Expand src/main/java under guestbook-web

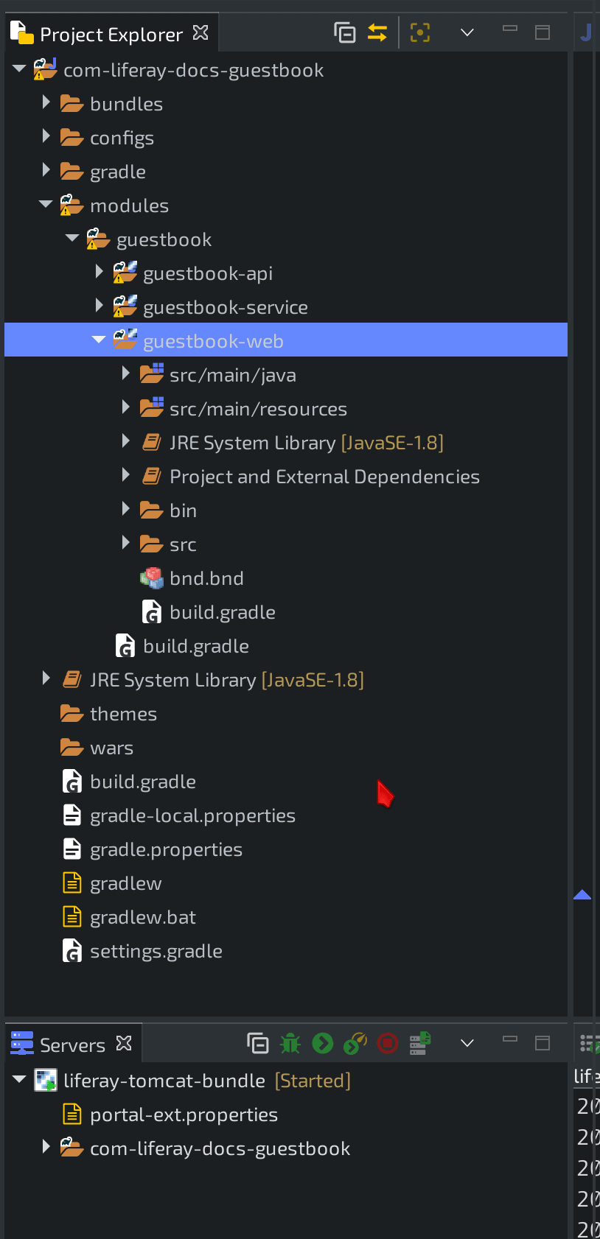click(x=125, y=373)
